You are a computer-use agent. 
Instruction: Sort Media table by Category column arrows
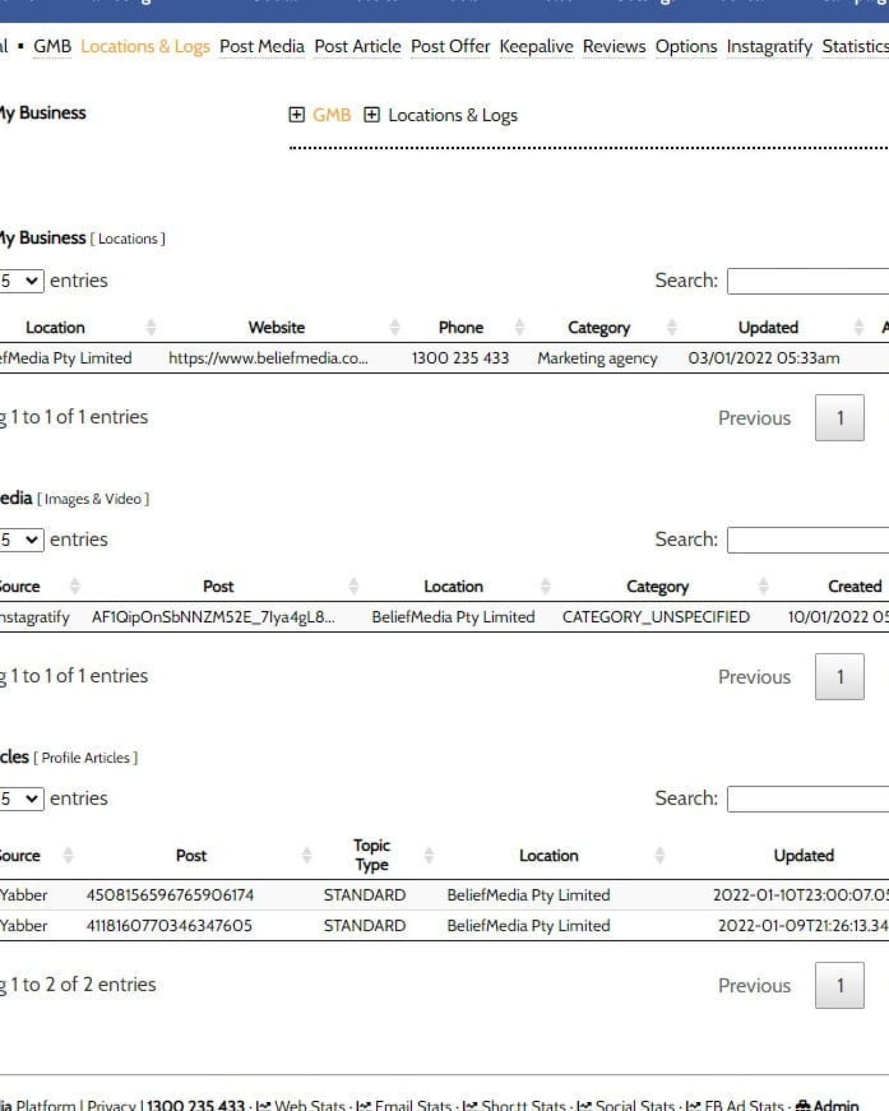click(763, 586)
